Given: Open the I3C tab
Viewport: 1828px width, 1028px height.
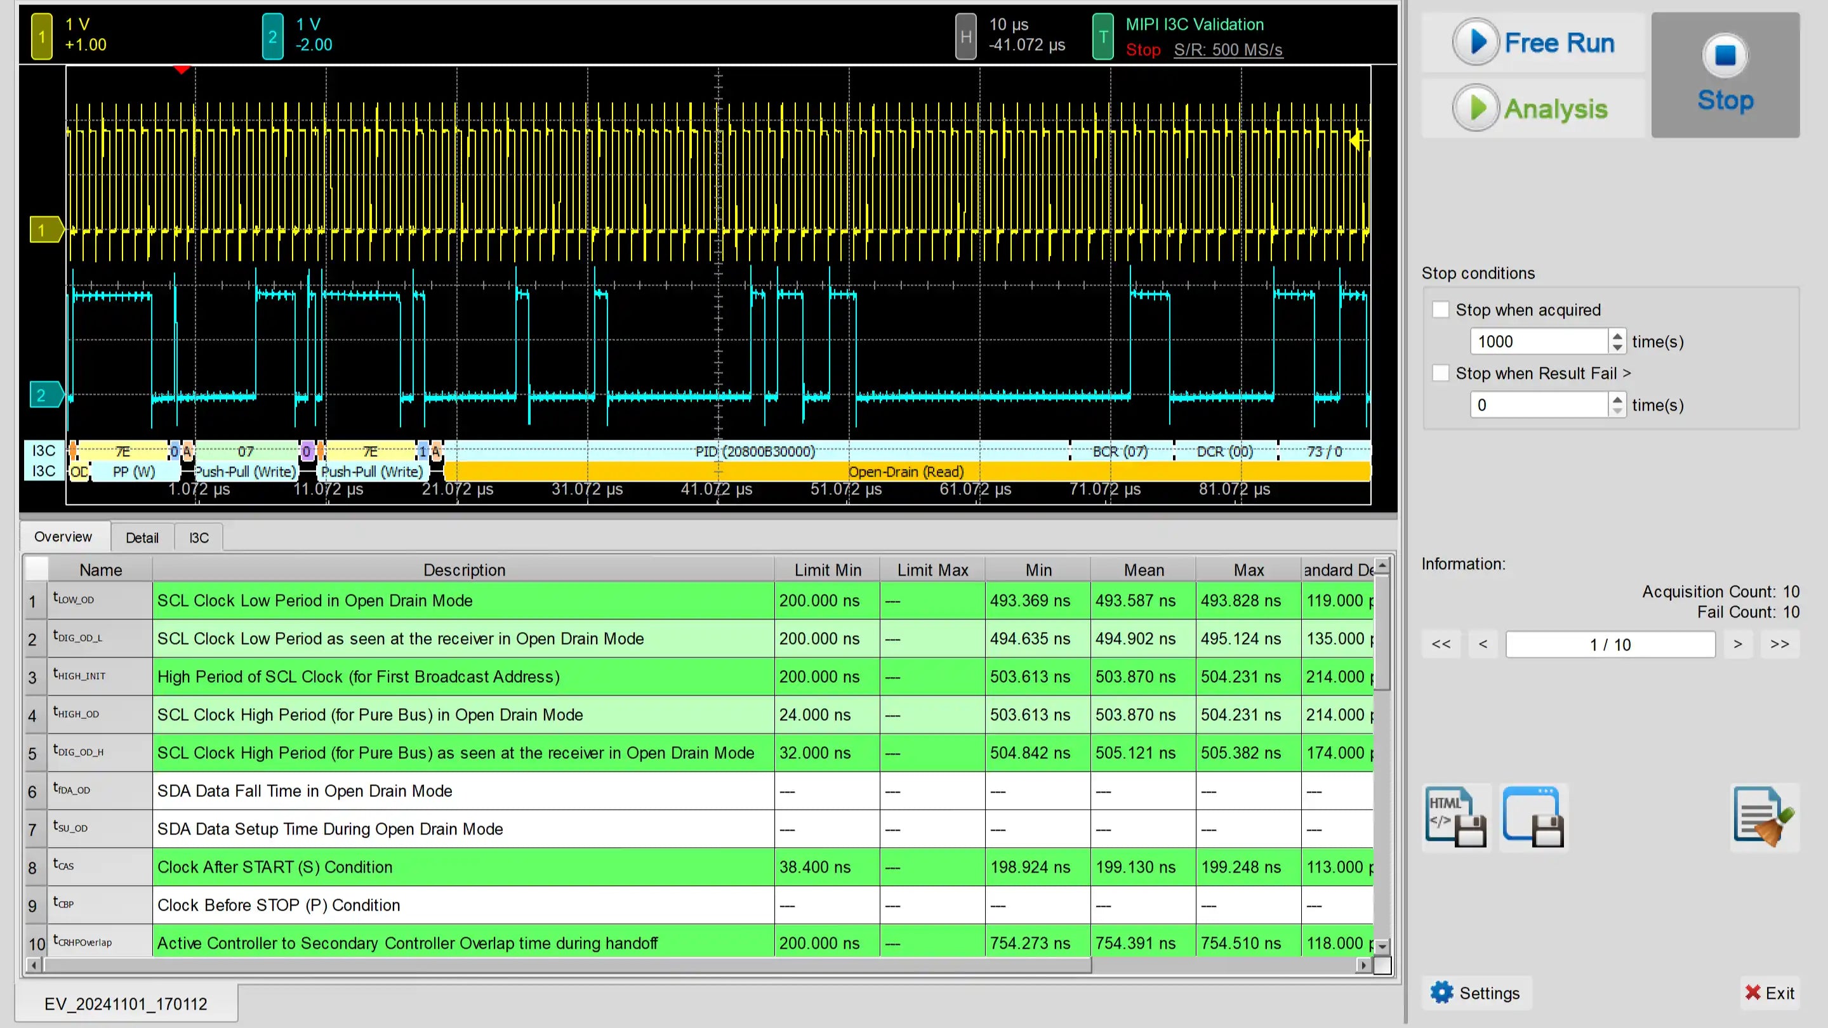Looking at the screenshot, I should point(199,537).
